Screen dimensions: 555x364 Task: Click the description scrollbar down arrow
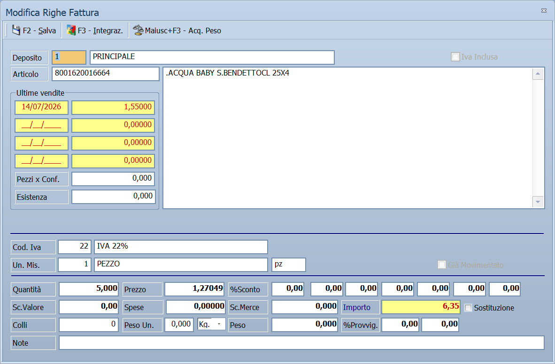pyautogui.click(x=538, y=202)
